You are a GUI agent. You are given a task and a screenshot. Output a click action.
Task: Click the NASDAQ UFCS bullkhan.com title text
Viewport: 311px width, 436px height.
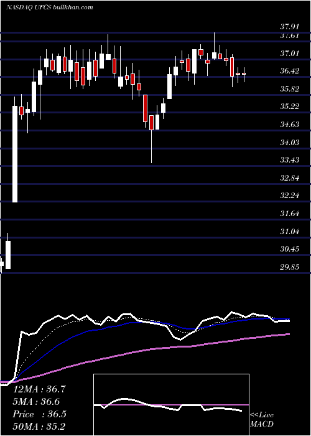[x=49, y=7]
